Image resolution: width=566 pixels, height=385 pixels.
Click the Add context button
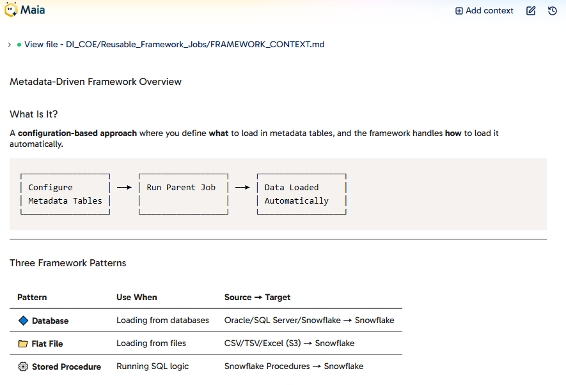[484, 11]
